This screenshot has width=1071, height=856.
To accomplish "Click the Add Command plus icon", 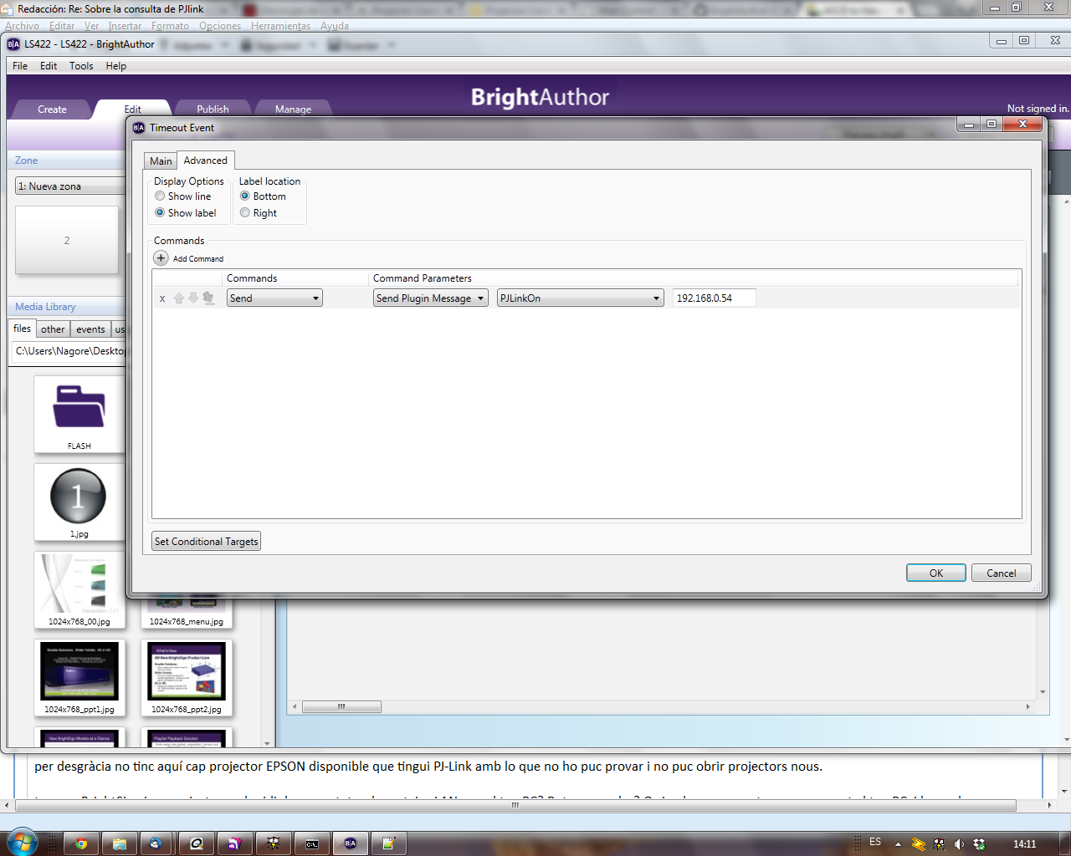I will pos(161,258).
